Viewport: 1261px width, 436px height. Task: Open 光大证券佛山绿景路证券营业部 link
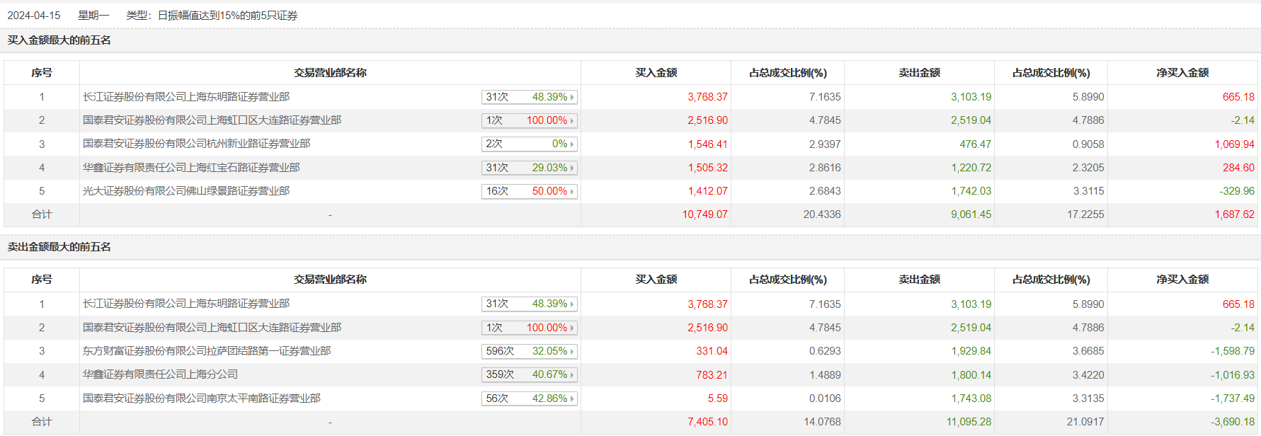pyautogui.click(x=186, y=191)
